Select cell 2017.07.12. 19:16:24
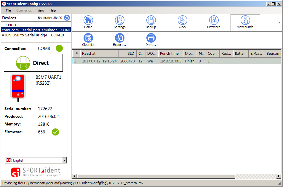Image resolution: width=283 pixels, height=187 pixels. (x=99, y=61)
